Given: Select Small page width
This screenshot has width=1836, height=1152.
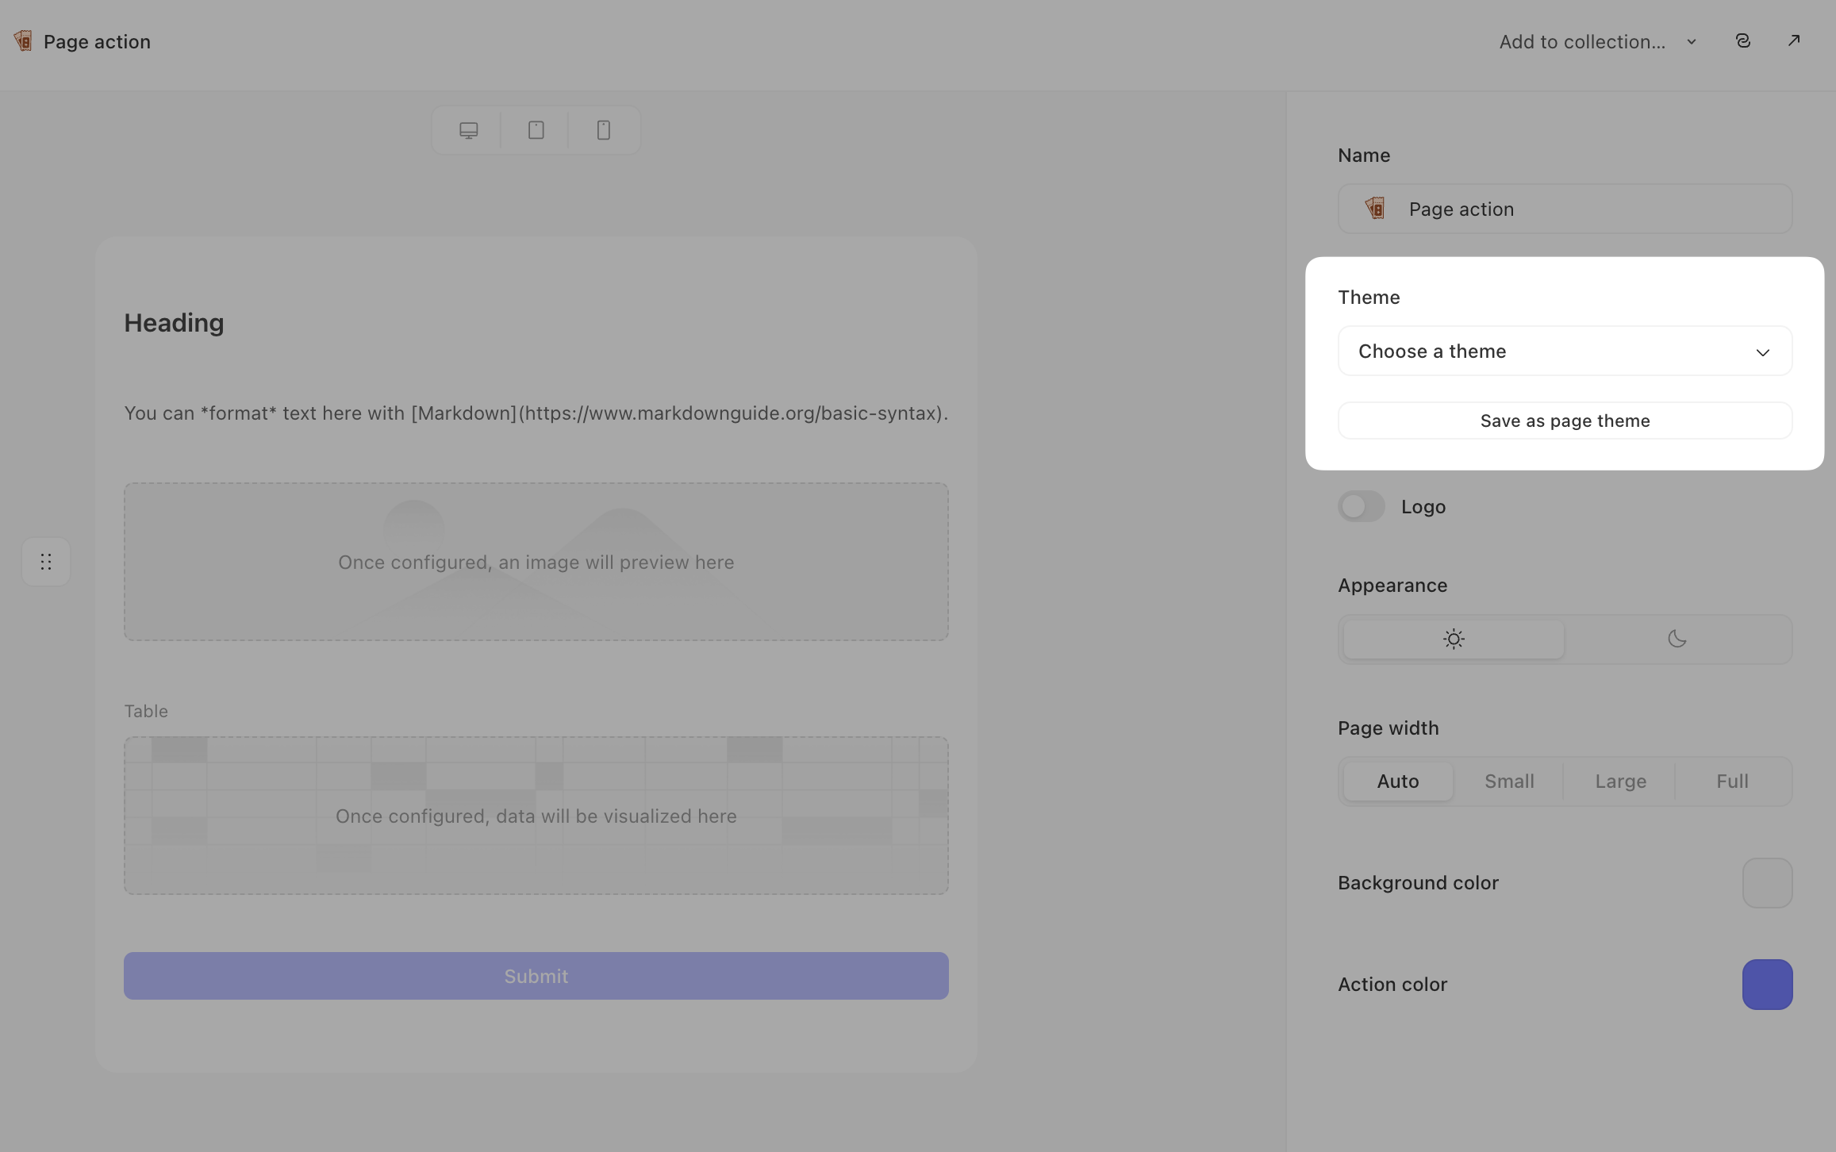Looking at the screenshot, I should [1509, 781].
